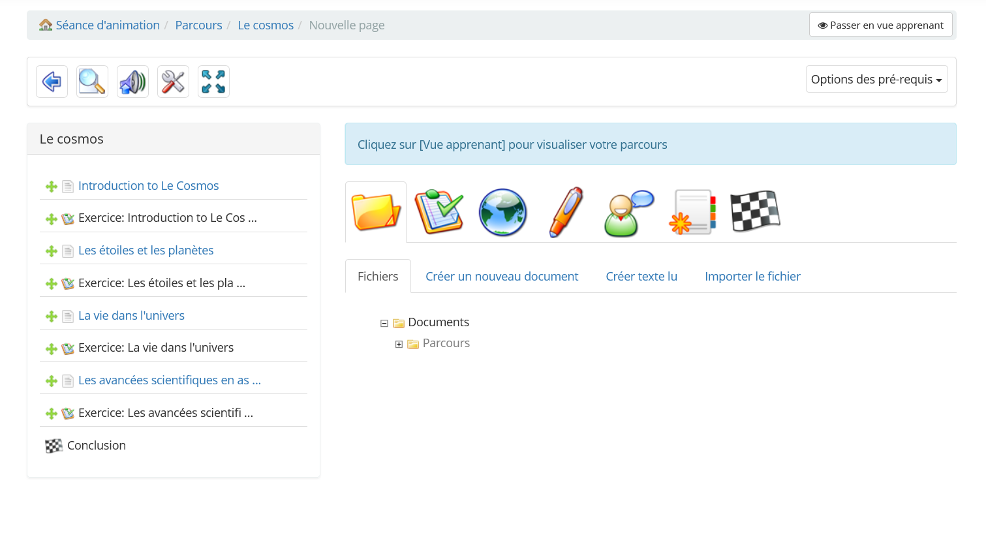Select the checkered flag final item icon
Viewport: 986px width, 537px height.
pos(755,211)
